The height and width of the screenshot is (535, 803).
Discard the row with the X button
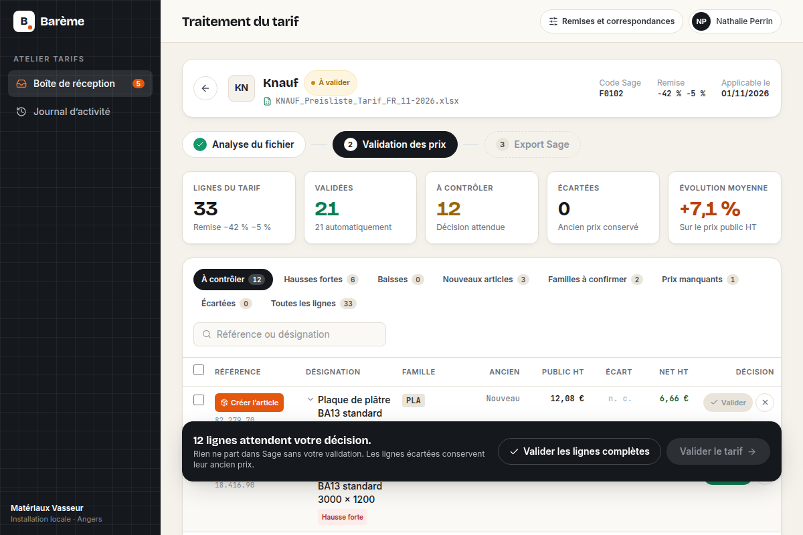(x=766, y=403)
